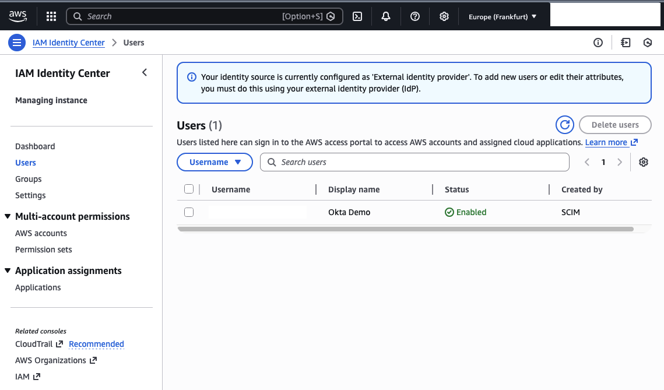Open the AWS services grid icon
This screenshot has width=664, height=390.
click(51, 16)
